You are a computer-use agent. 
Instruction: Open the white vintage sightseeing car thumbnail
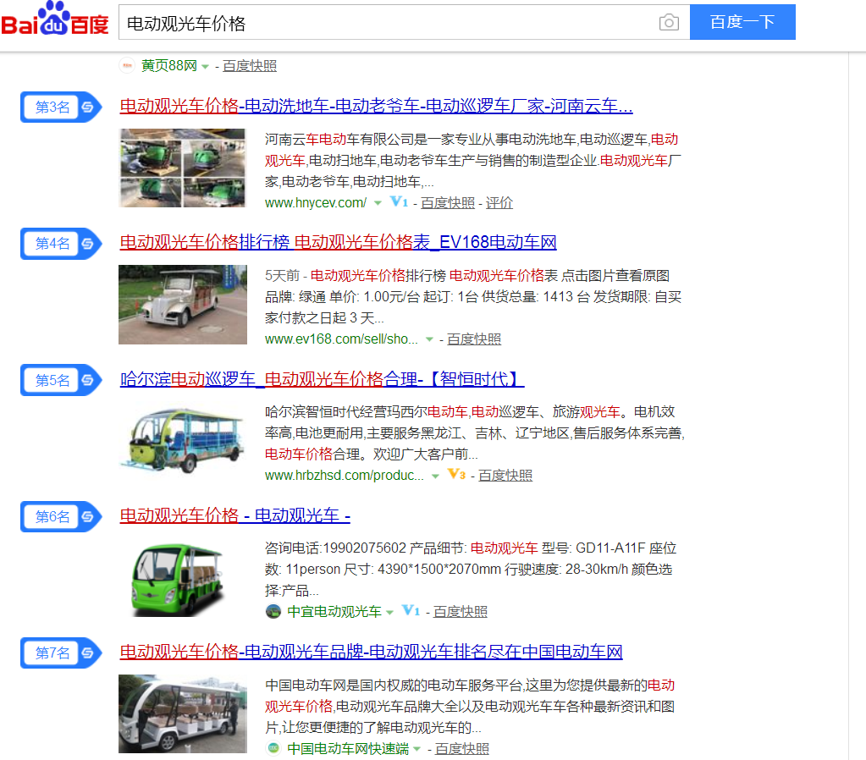pos(182,305)
